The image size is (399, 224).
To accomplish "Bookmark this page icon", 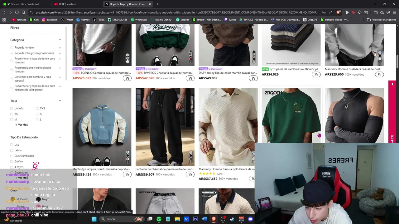I will (23, 12).
